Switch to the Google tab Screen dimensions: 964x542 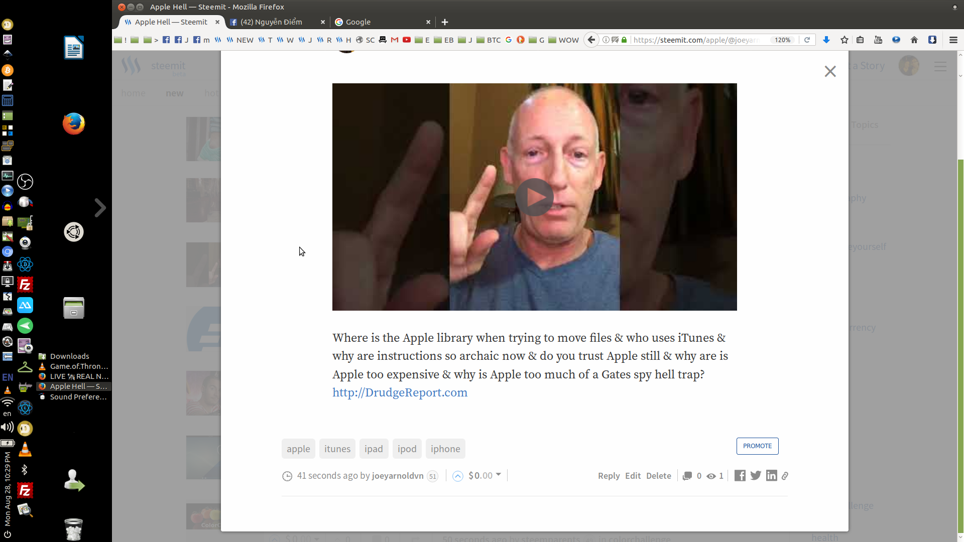358,22
